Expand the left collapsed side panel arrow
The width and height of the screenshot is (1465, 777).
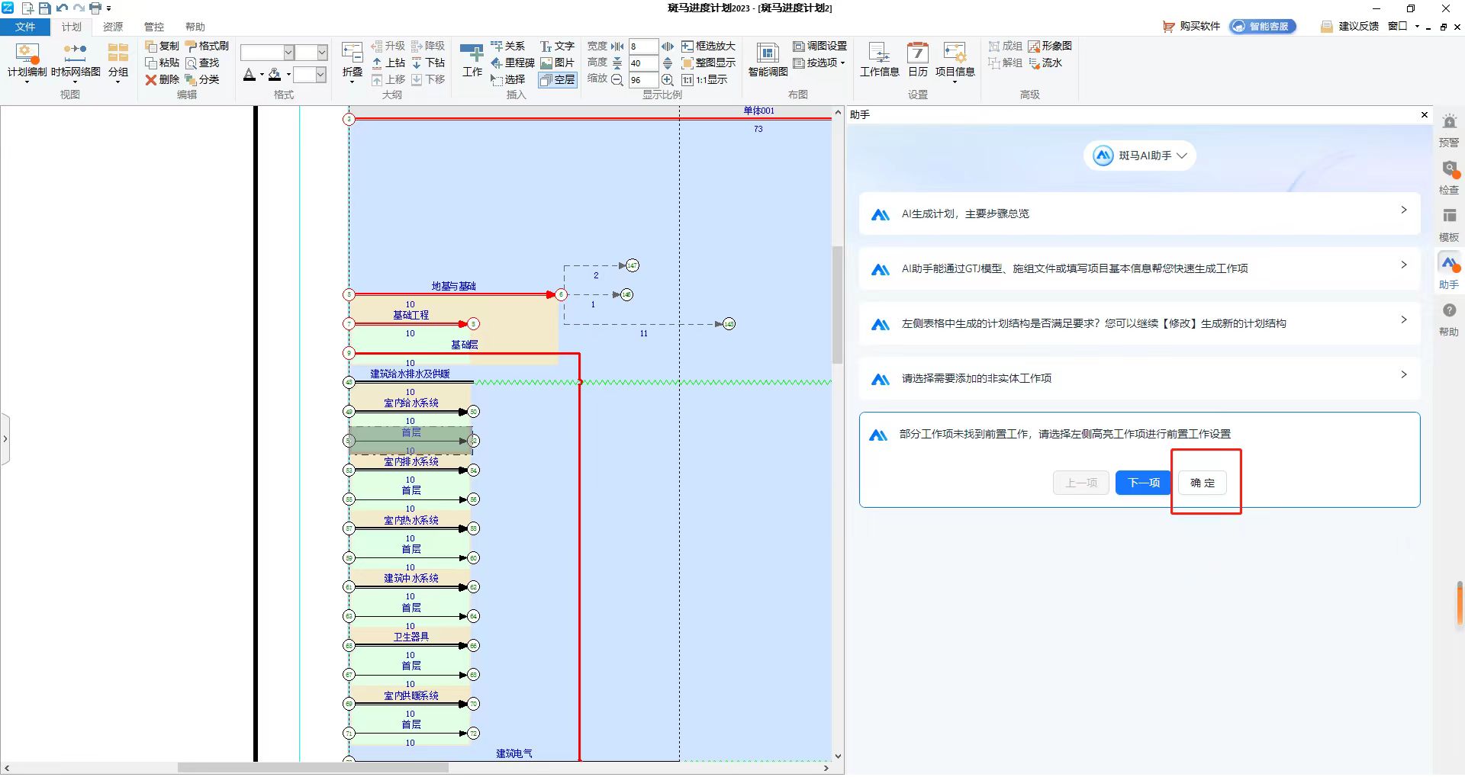(5, 439)
